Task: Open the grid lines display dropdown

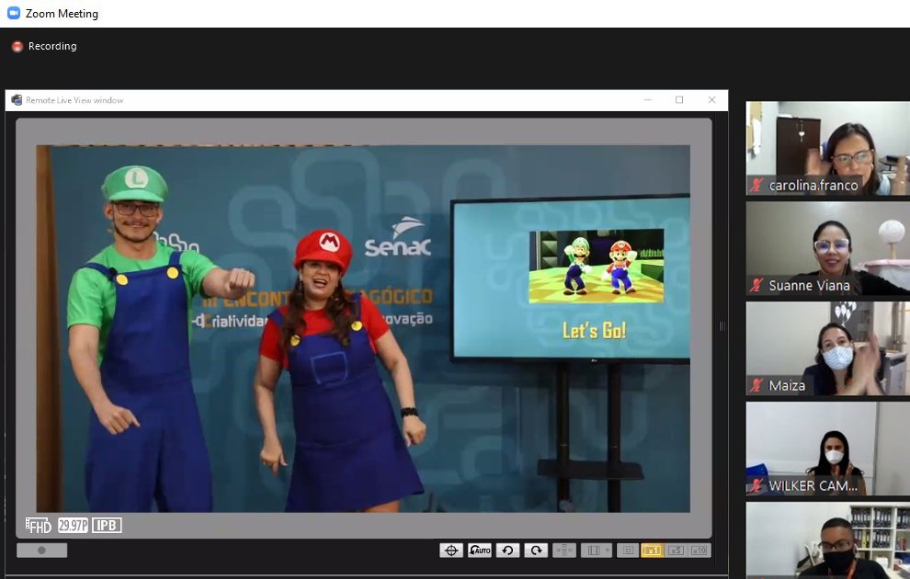Action: (597, 550)
